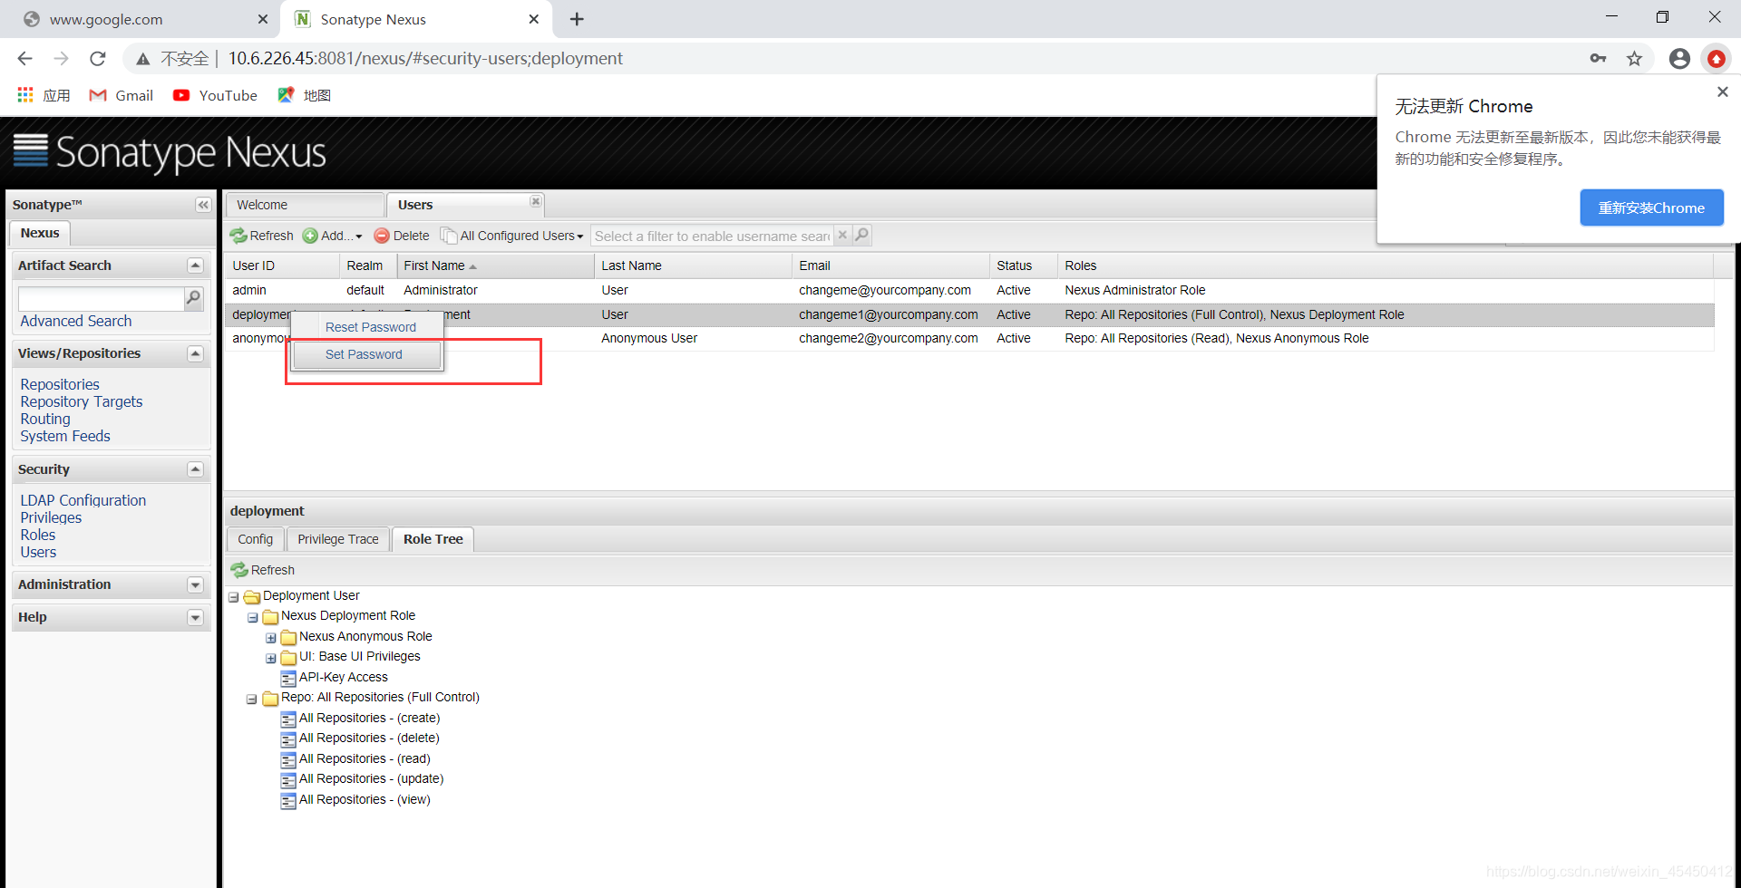The height and width of the screenshot is (888, 1741).
Task: Open the Privilege Trace tab
Action: (338, 539)
